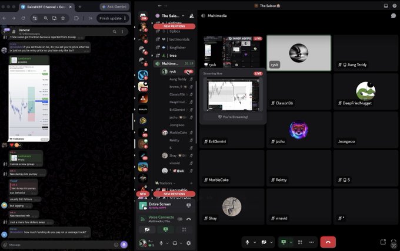400x251 pixels.
Task: Open site settings tune icon in address bar
Action: click(x=35, y=18)
